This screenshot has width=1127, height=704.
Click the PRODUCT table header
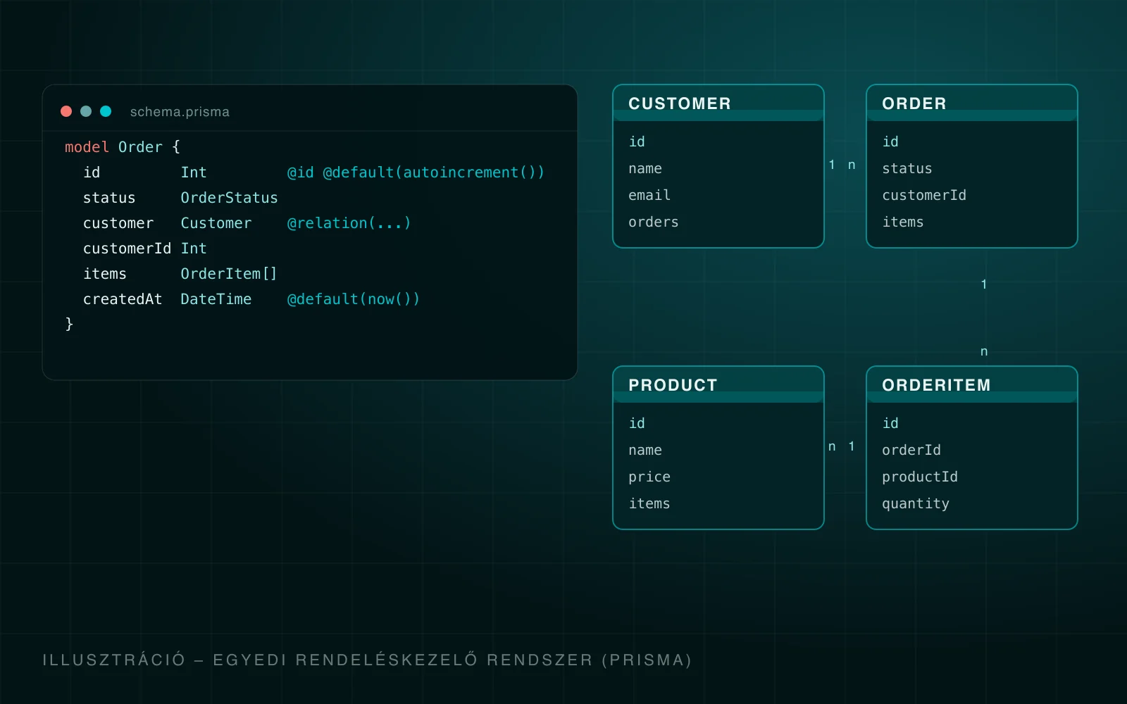click(x=718, y=385)
